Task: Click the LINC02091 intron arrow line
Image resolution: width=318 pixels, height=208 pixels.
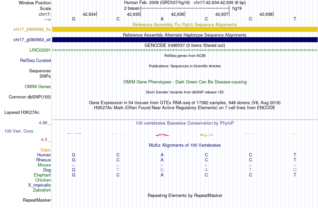Action: coord(185,50)
